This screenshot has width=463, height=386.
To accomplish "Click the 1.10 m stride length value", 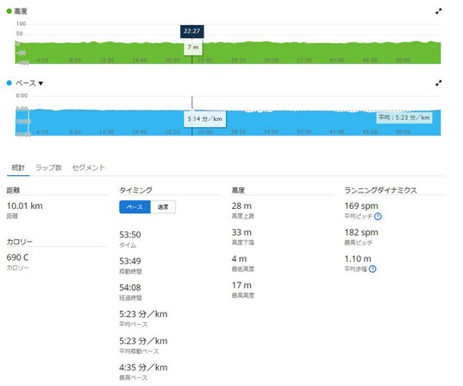I will click(x=358, y=259).
